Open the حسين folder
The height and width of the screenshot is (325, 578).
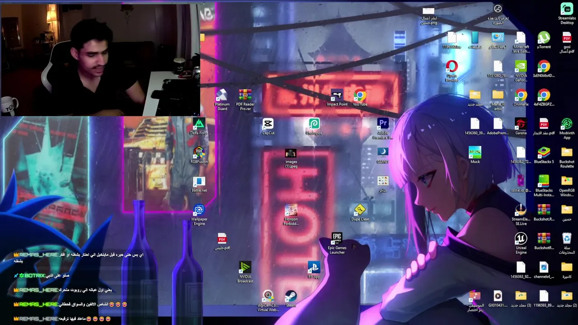567,213
